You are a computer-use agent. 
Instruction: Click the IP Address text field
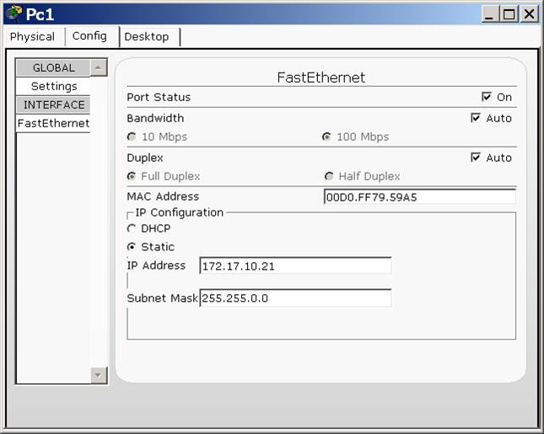295,266
